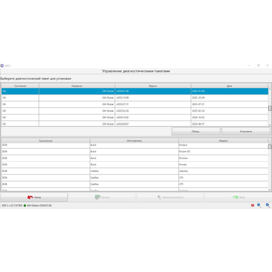Click the Состояние column header
272x272 pixels.
click(x=20, y=85)
